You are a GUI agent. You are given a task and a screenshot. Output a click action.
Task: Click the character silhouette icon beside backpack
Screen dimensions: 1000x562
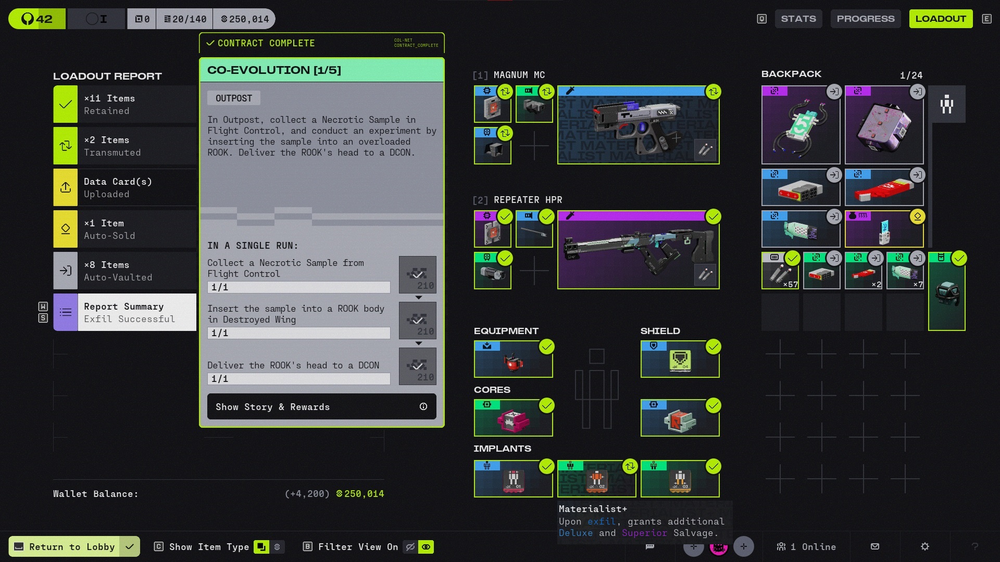[946, 104]
